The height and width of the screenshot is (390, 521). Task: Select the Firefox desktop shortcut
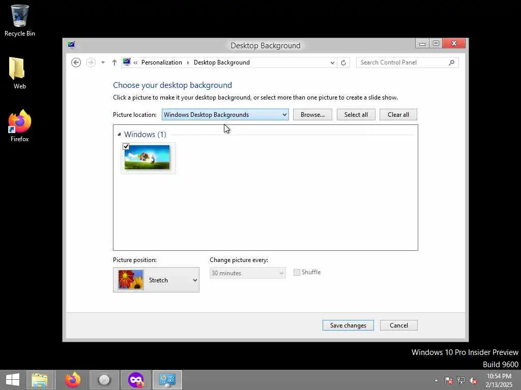[20, 126]
